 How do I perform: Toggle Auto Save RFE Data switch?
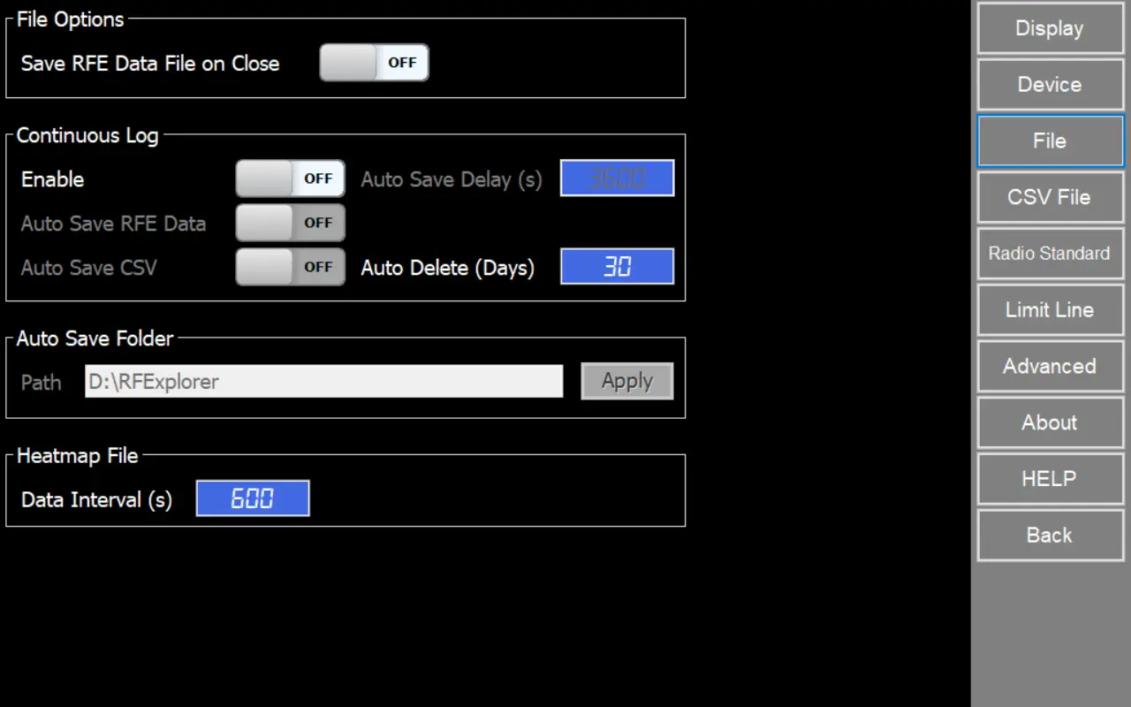[290, 223]
